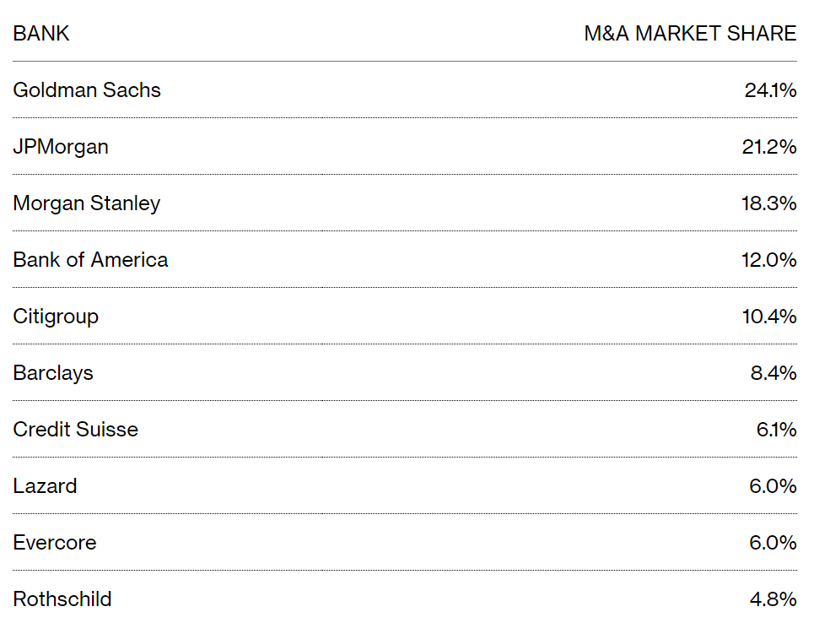Select the Rothschild bank name
The height and width of the screenshot is (623, 814).
click(62, 599)
